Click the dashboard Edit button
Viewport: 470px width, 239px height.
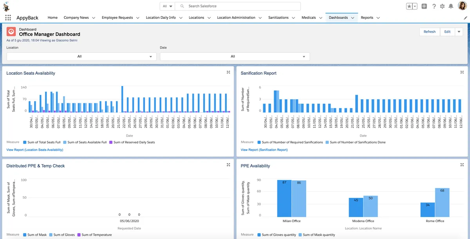447,32
